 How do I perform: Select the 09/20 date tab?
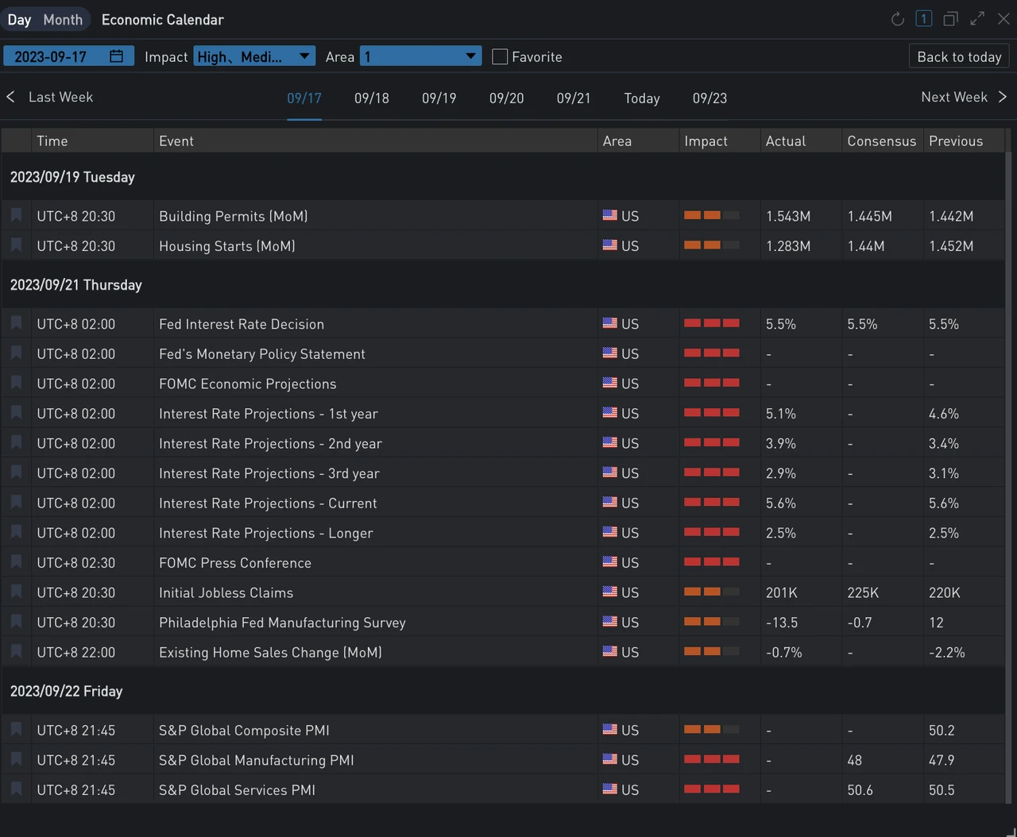click(506, 98)
